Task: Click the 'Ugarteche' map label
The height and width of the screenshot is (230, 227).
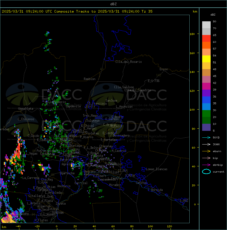Action: click(67, 173)
